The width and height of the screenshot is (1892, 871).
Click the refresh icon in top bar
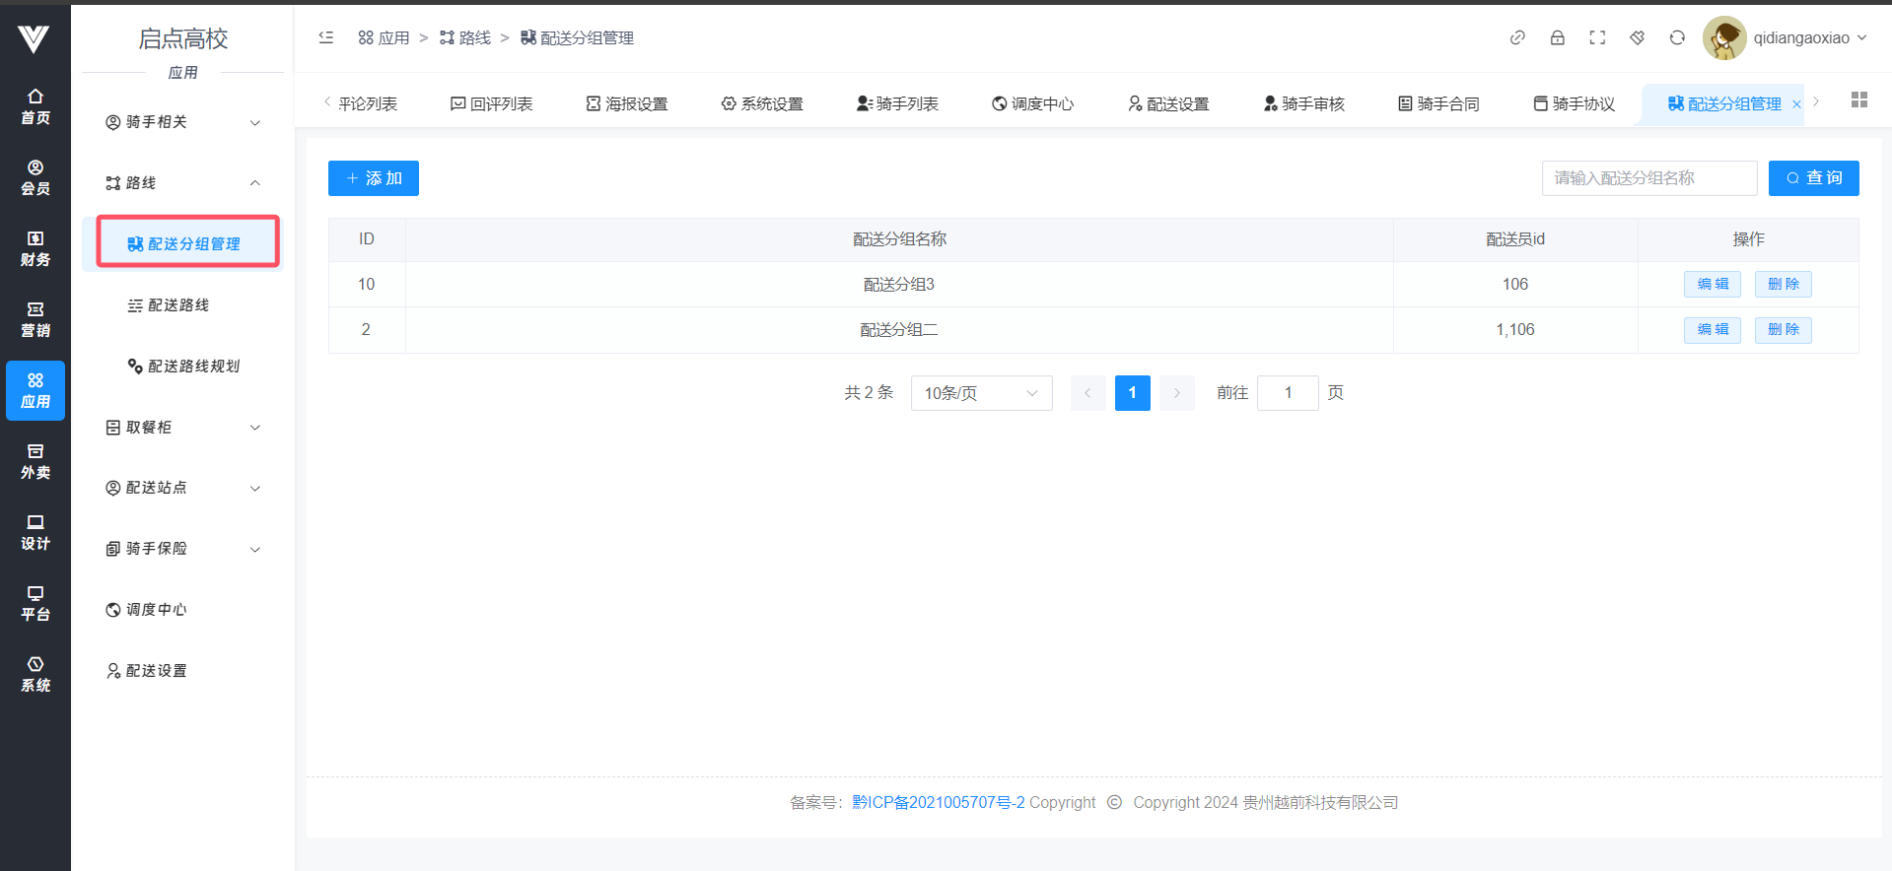tap(1677, 37)
